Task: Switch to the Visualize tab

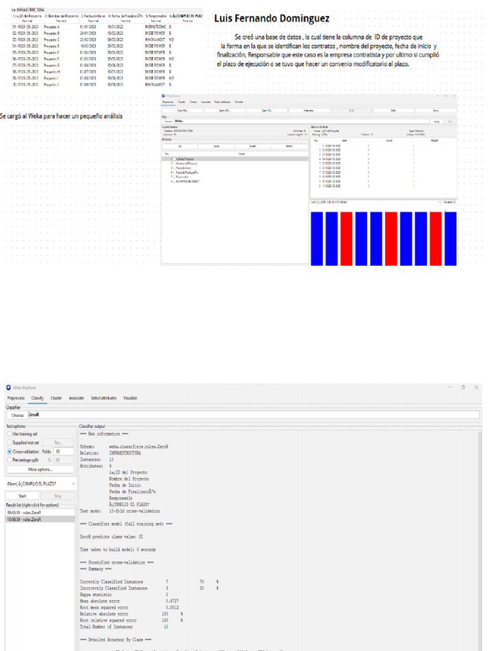Action: tap(130, 398)
